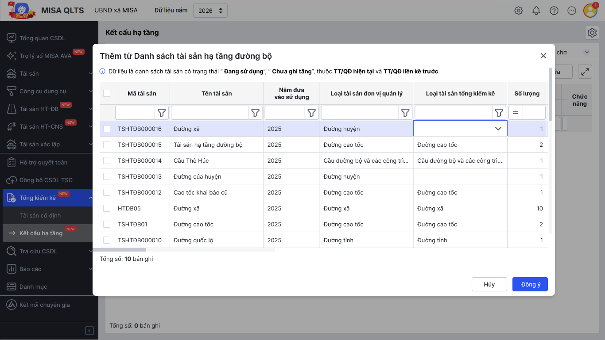The width and height of the screenshot is (605, 340).
Task: Click the info icon beside data note
Action: coord(102,71)
